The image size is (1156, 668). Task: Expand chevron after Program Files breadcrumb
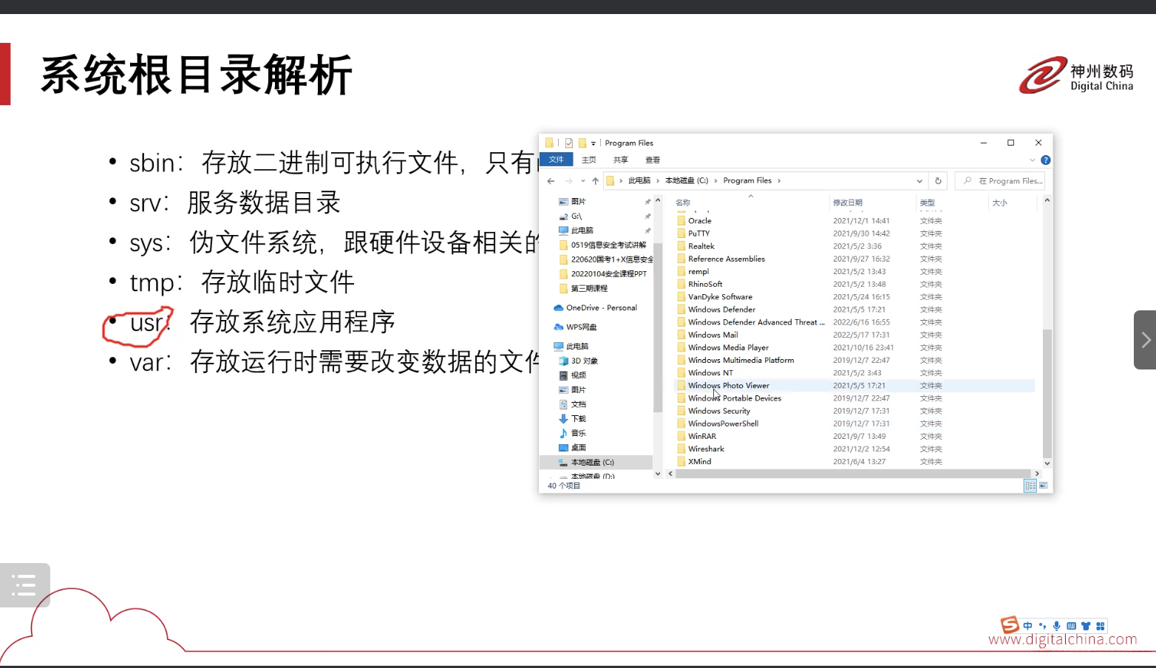tap(779, 181)
